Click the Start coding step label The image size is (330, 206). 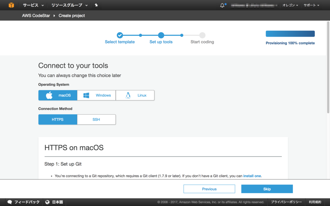[202, 42]
